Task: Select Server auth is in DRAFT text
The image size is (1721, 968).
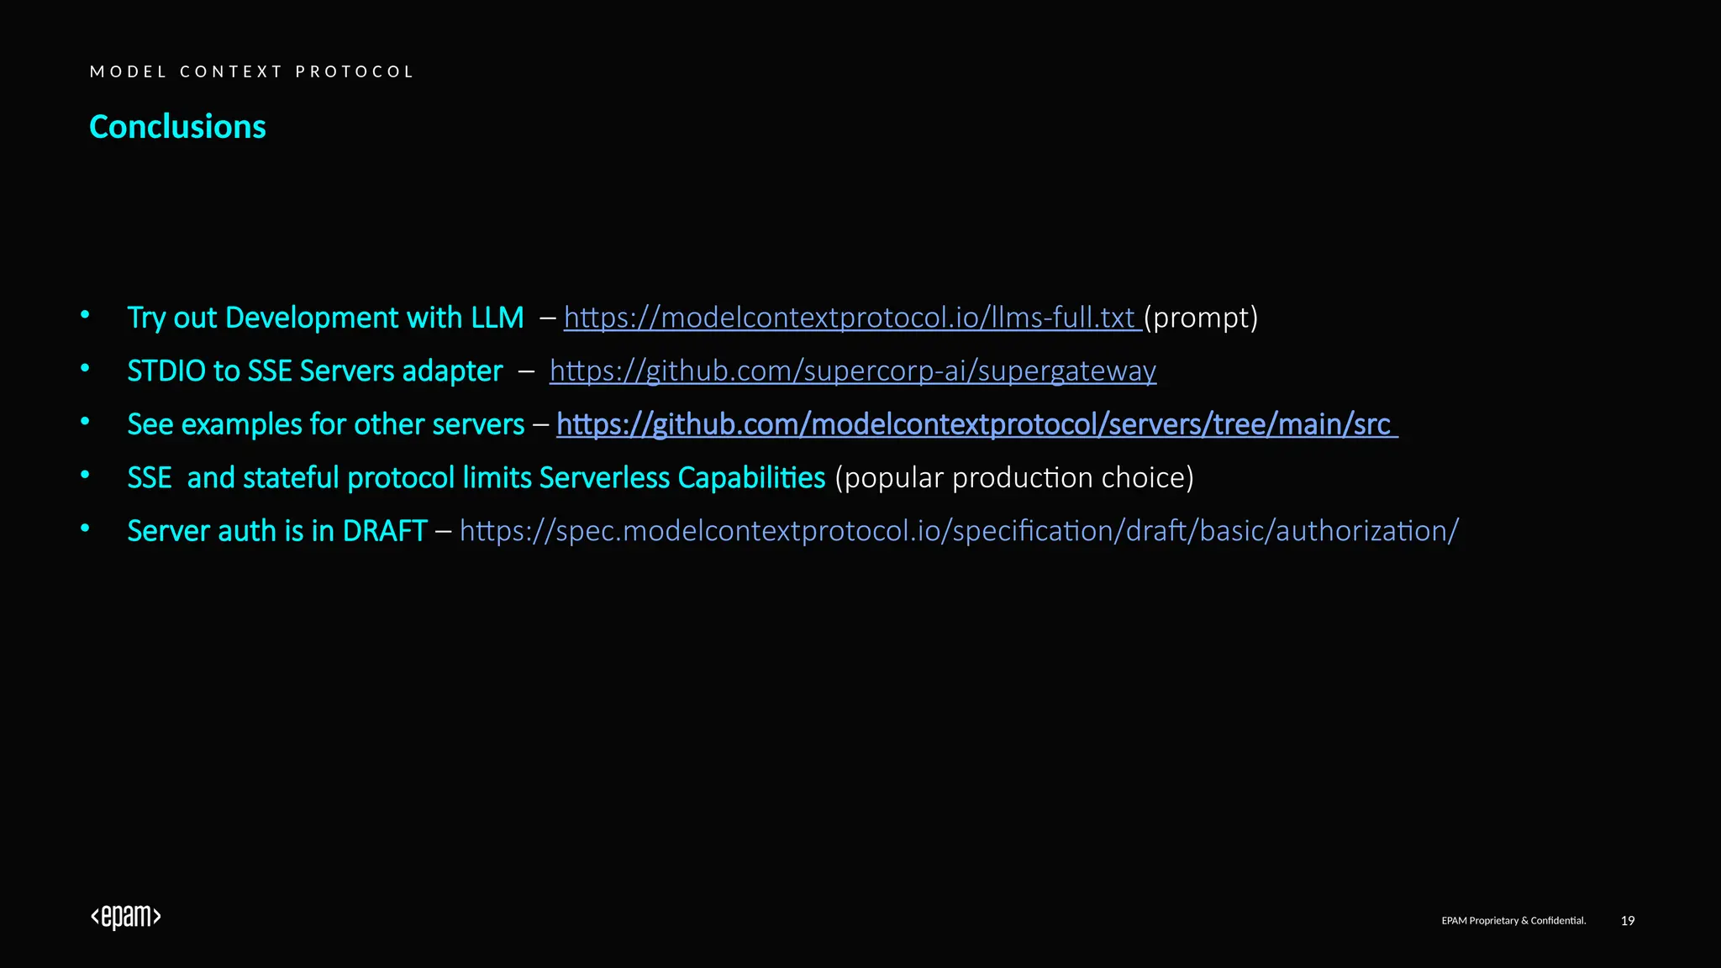Action: [276, 531]
